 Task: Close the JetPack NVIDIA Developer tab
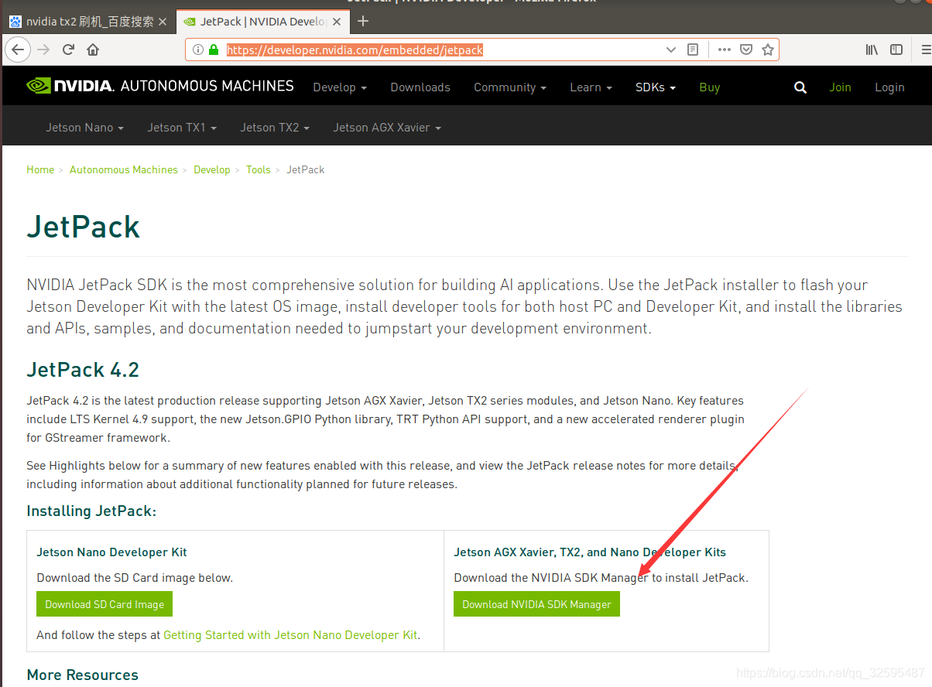point(338,22)
